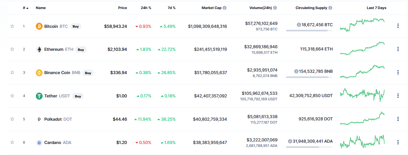Toggle the watchlist star for Polkadot
Screen dimensions: 408x155
(x=12, y=119)
